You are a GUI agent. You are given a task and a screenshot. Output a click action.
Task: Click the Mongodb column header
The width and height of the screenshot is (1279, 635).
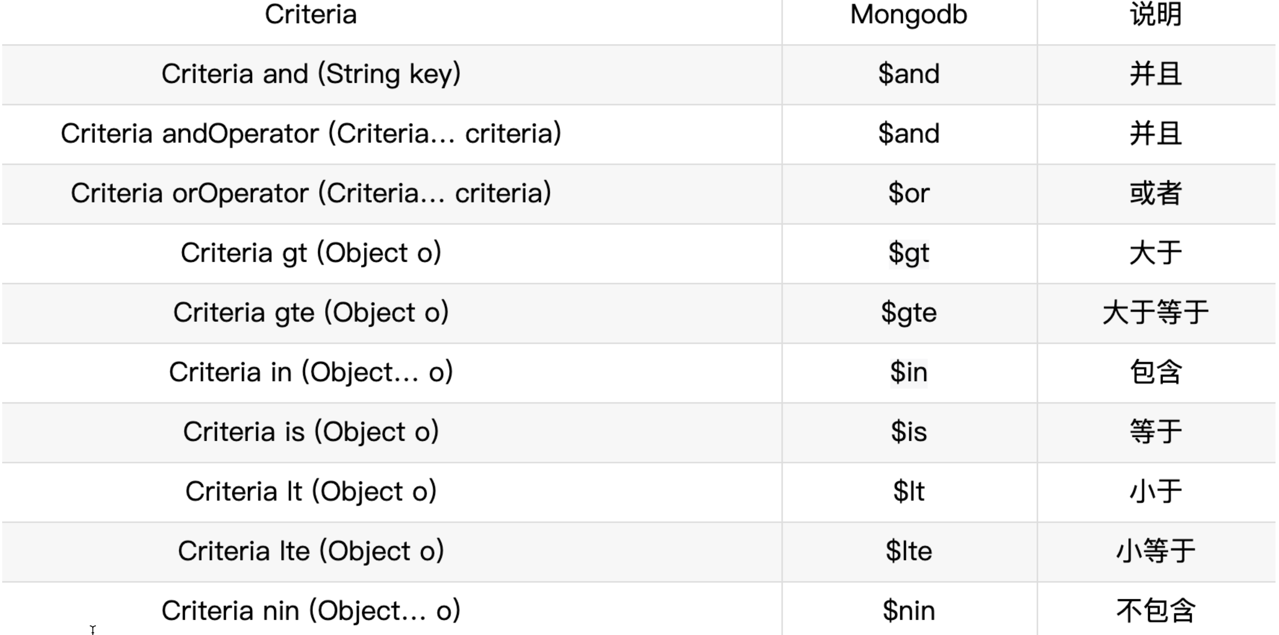point(908,15)
